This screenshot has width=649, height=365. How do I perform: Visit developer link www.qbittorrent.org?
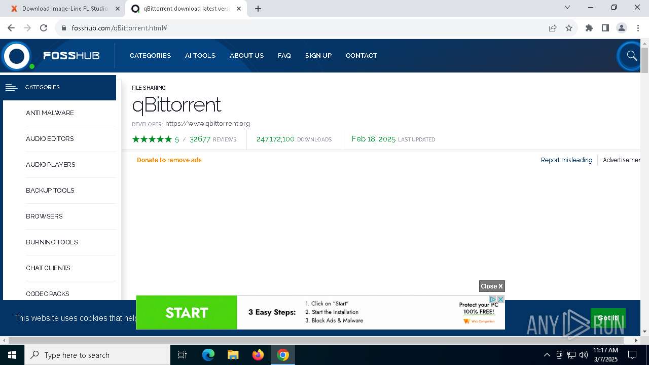[207, 123]
